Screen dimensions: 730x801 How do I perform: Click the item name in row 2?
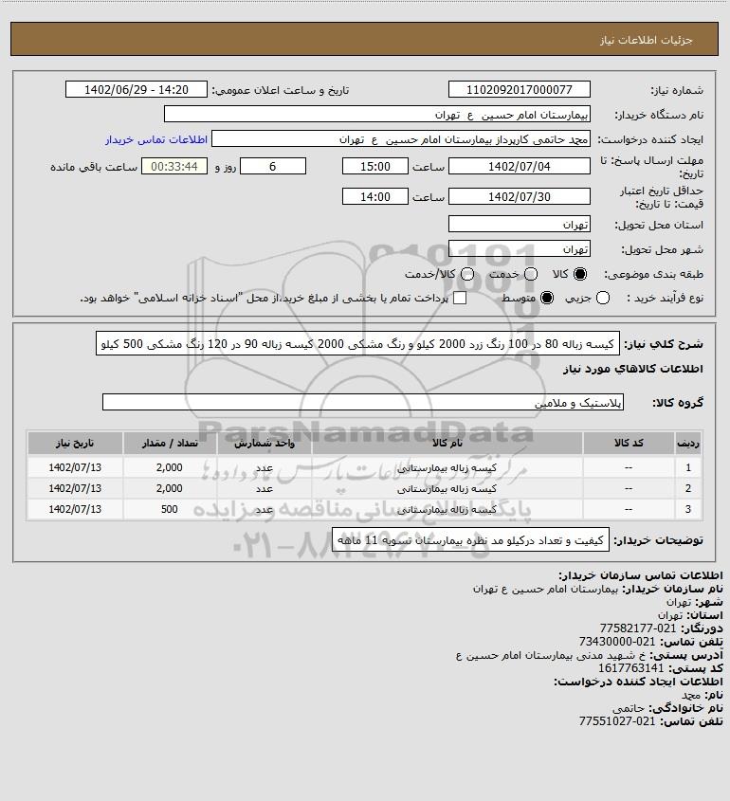point(447,489)
